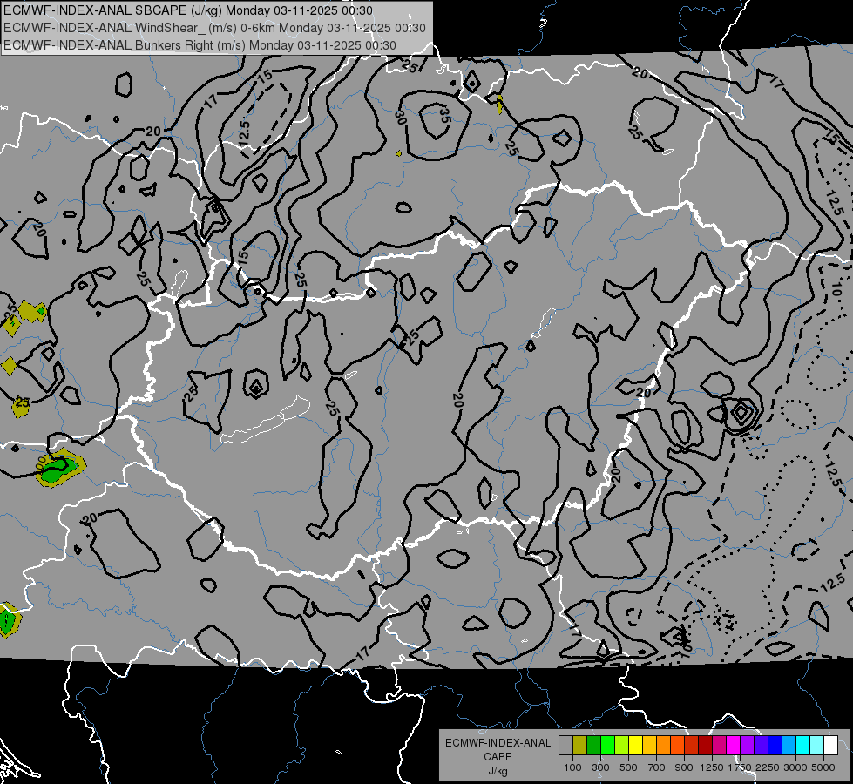Screen dimensions: 853x784
Task: Click the legend value 700
Action: [x=657, y=767]
